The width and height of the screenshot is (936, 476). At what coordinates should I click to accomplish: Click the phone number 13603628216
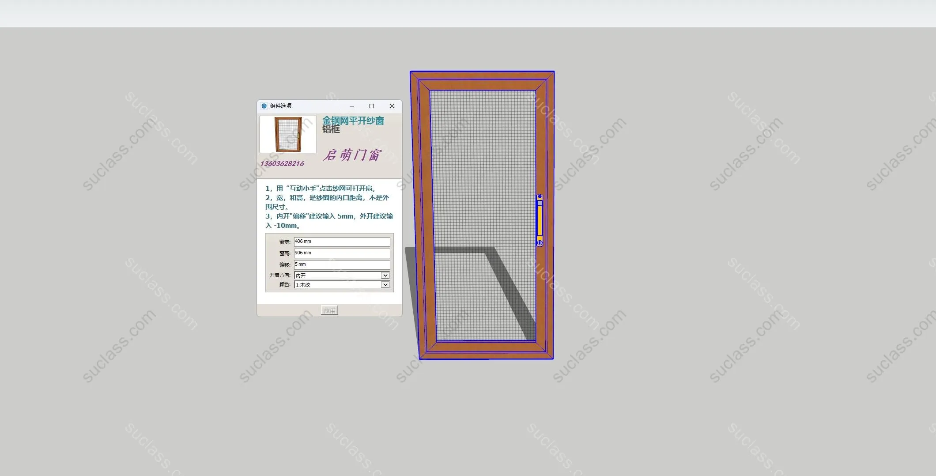[x=282, y=164]
